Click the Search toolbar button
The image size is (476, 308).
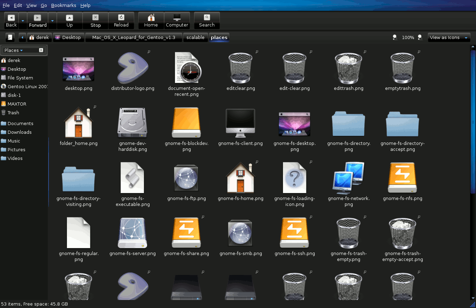(x=207, y=21)
